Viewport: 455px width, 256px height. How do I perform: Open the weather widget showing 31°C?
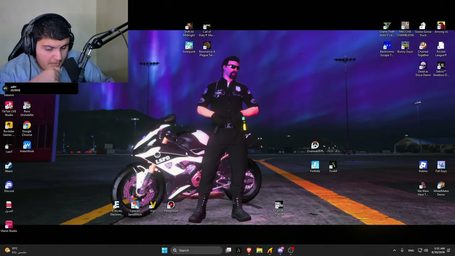click(x=15, y=250)
